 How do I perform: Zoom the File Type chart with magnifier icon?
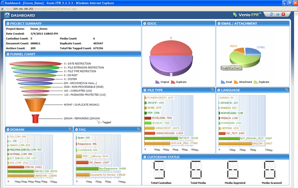pos(213,90)
